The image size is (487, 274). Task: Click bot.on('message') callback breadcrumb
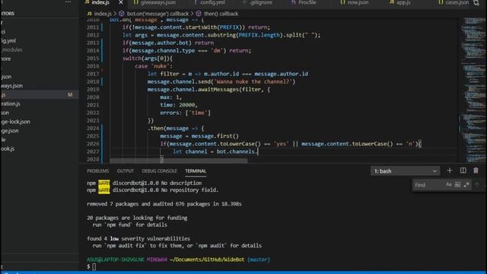(x=158, y=14)
